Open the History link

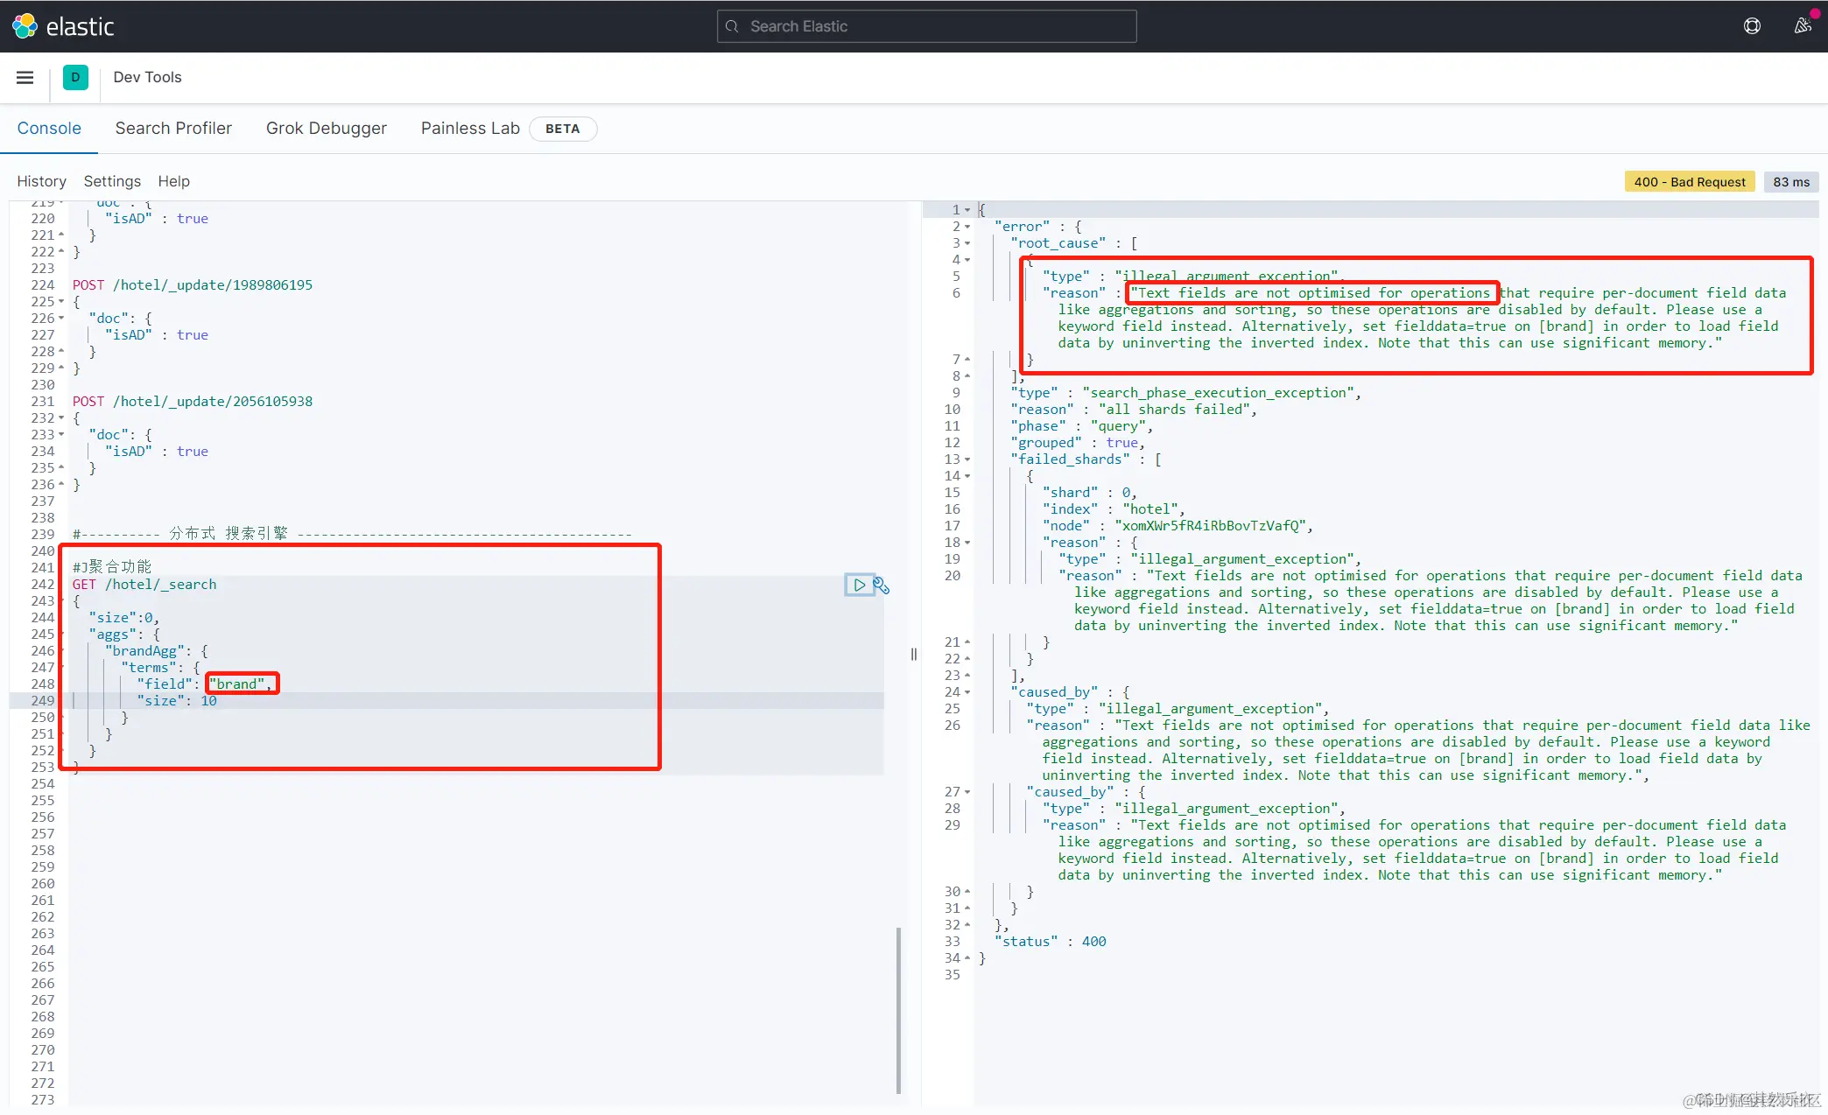[x=41, y=181]
